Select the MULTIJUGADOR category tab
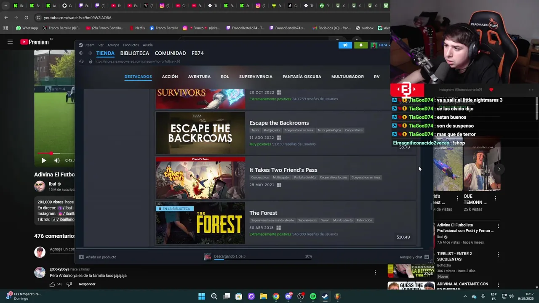This screenshot has width=539, height=303. [347, 77]
